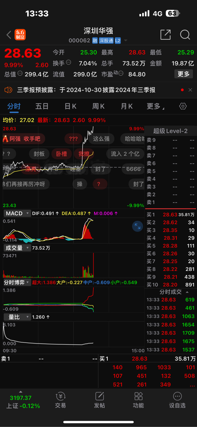Expand the 更多 chart period menu

click(155, 106)
